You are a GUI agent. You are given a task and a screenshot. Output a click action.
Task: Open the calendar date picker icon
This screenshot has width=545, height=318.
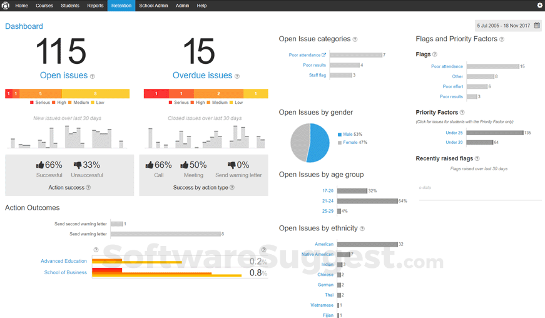536,26
